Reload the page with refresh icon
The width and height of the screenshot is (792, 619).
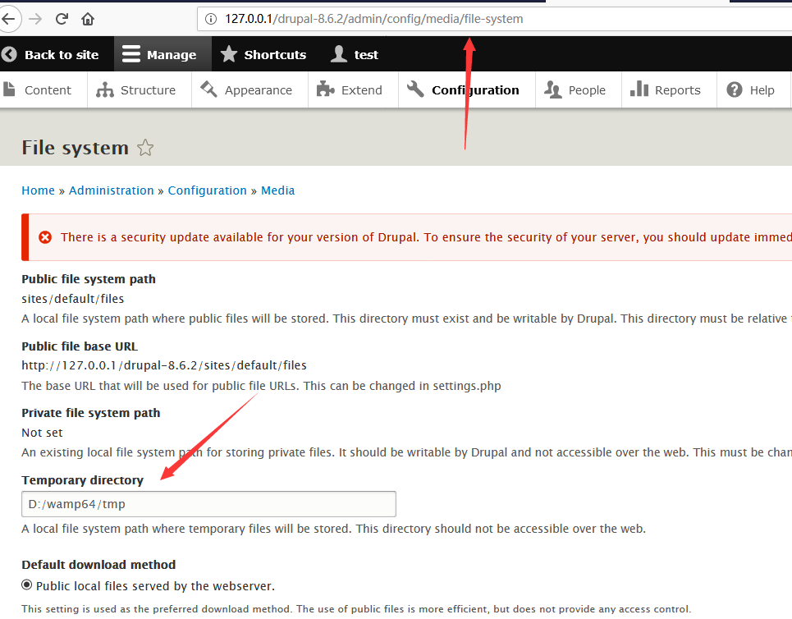click(x=62, y=19)
